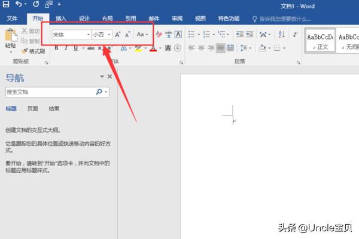Toggle Underline formatting
The width and height of the screenshot is (359, 239).
pyautogui.click(x=76, y=48)
